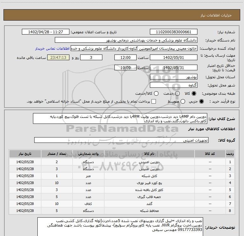Select the کاور کابل بافته شده item
Viewport: 244px width, 236px height.
[149, 190]
